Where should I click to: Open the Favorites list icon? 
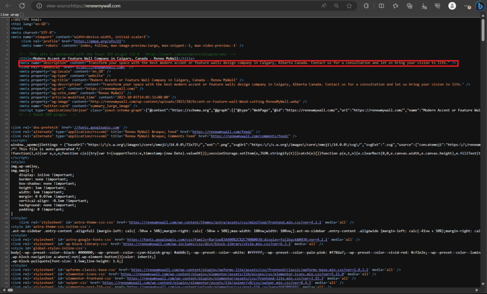(395, 6)
